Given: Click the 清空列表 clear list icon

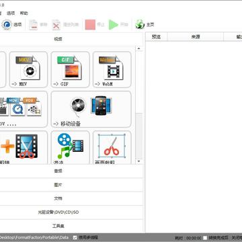Looking at the screenshot, I should (56, 25).
